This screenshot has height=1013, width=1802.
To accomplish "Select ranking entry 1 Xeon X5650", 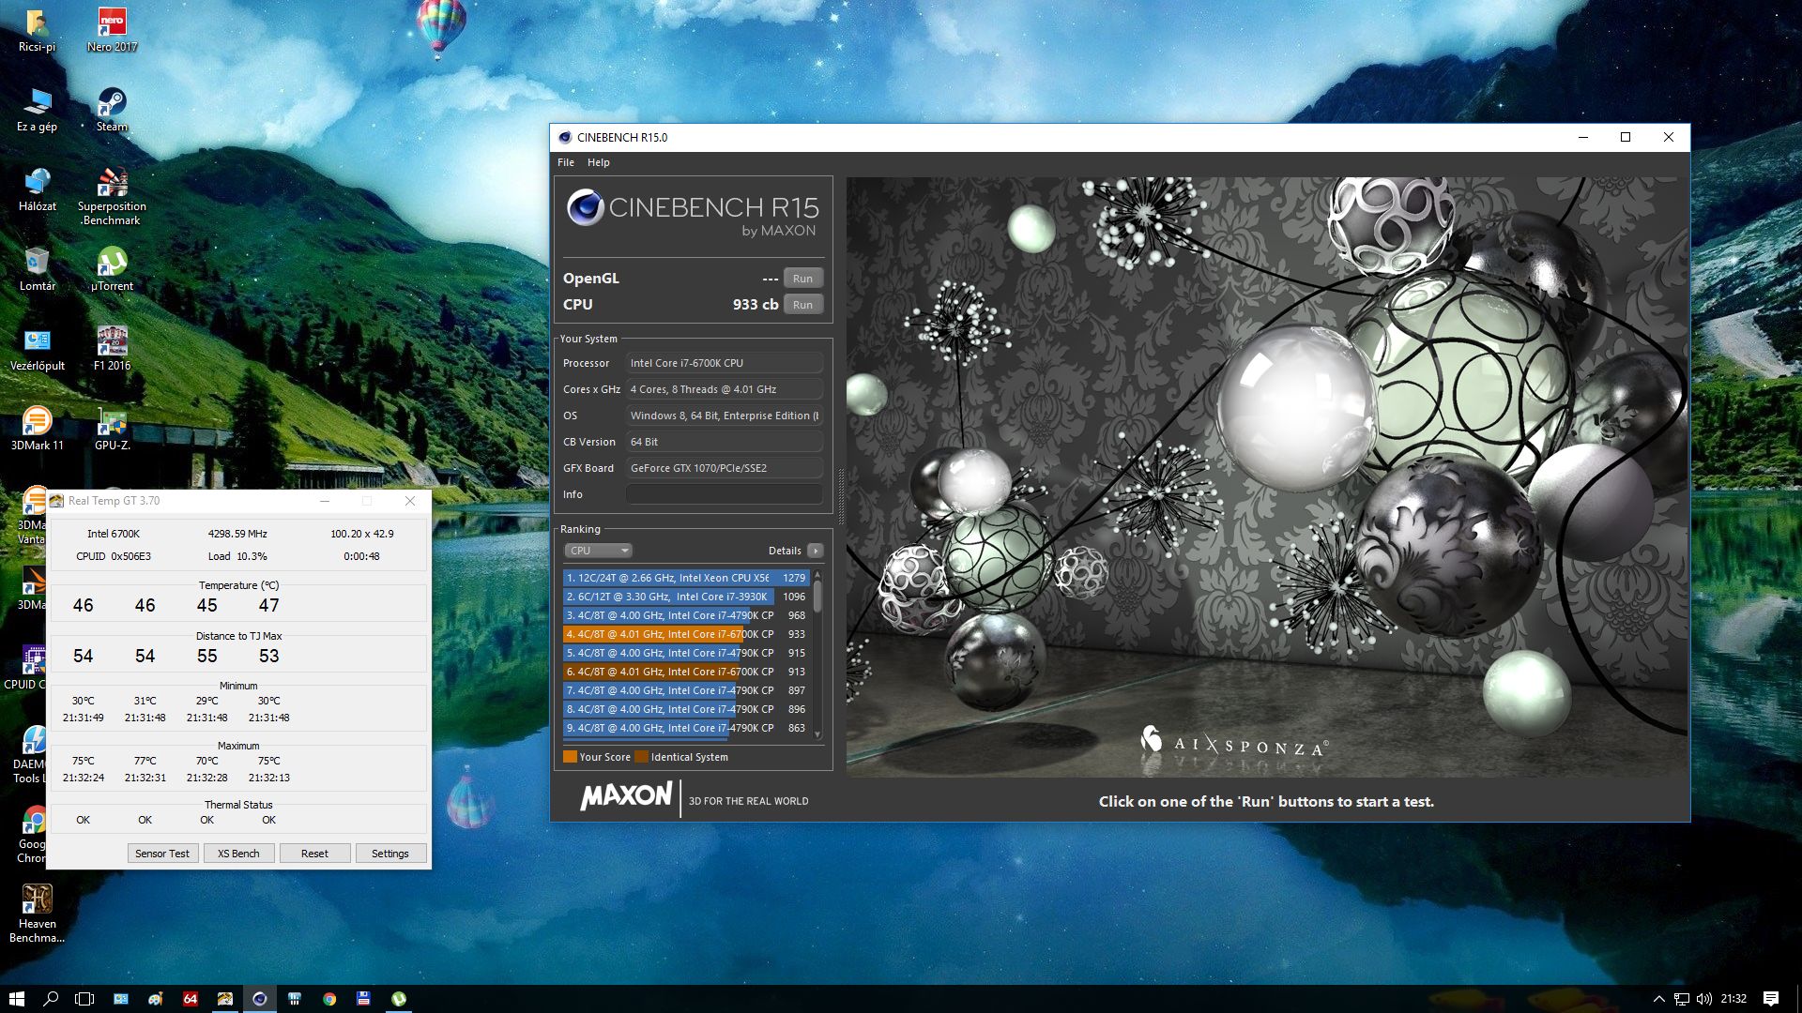I will pyautogui.click(x=686, y=578).
